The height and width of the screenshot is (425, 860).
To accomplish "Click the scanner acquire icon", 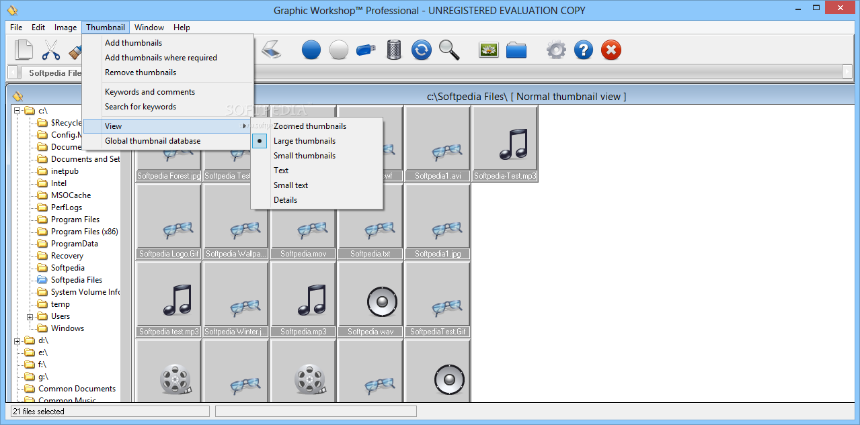I will (x=271, y=50).
